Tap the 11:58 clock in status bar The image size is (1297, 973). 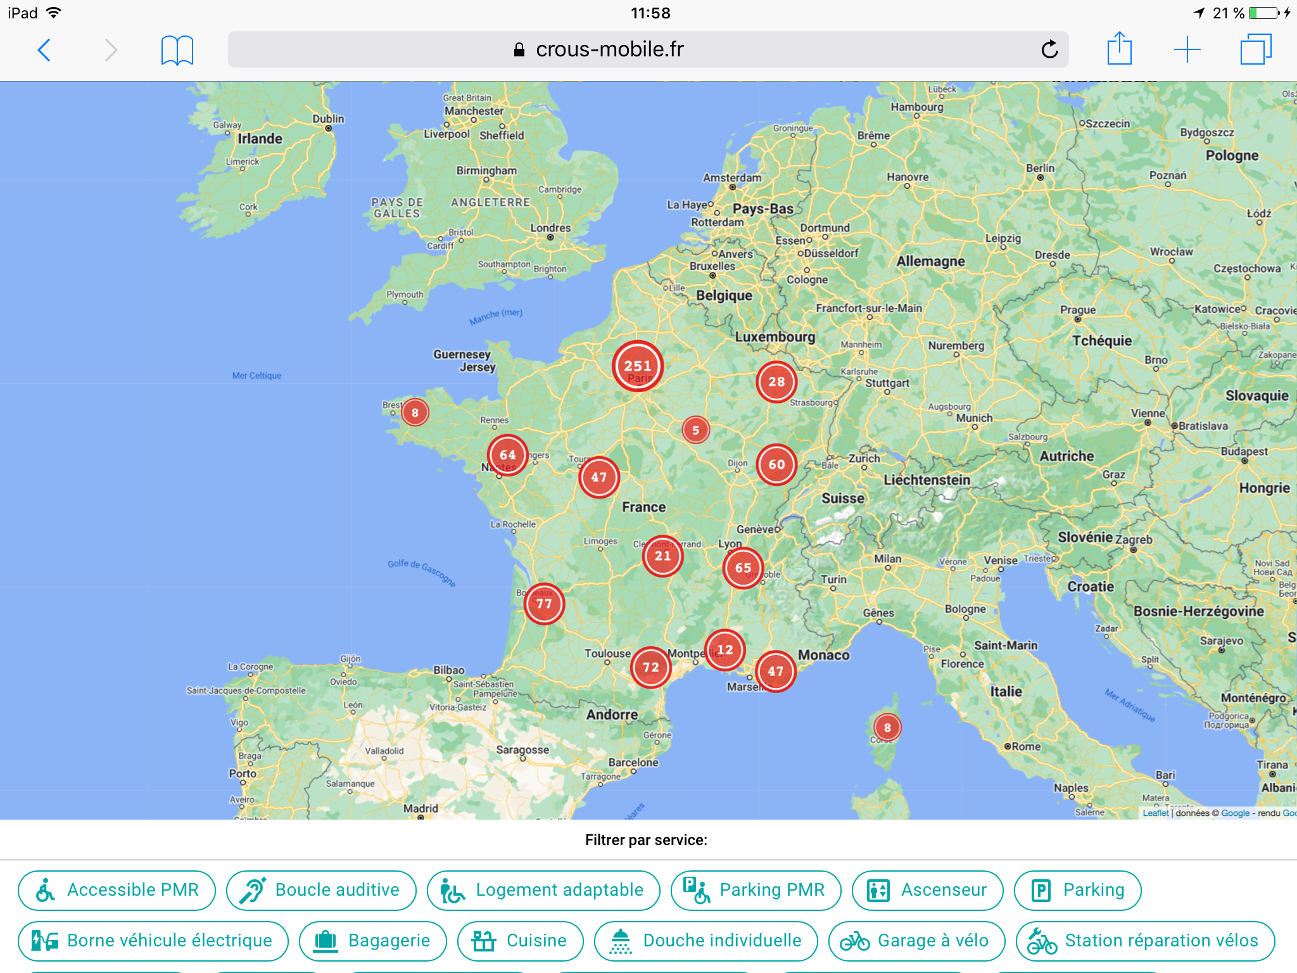(x=650, y=13)
